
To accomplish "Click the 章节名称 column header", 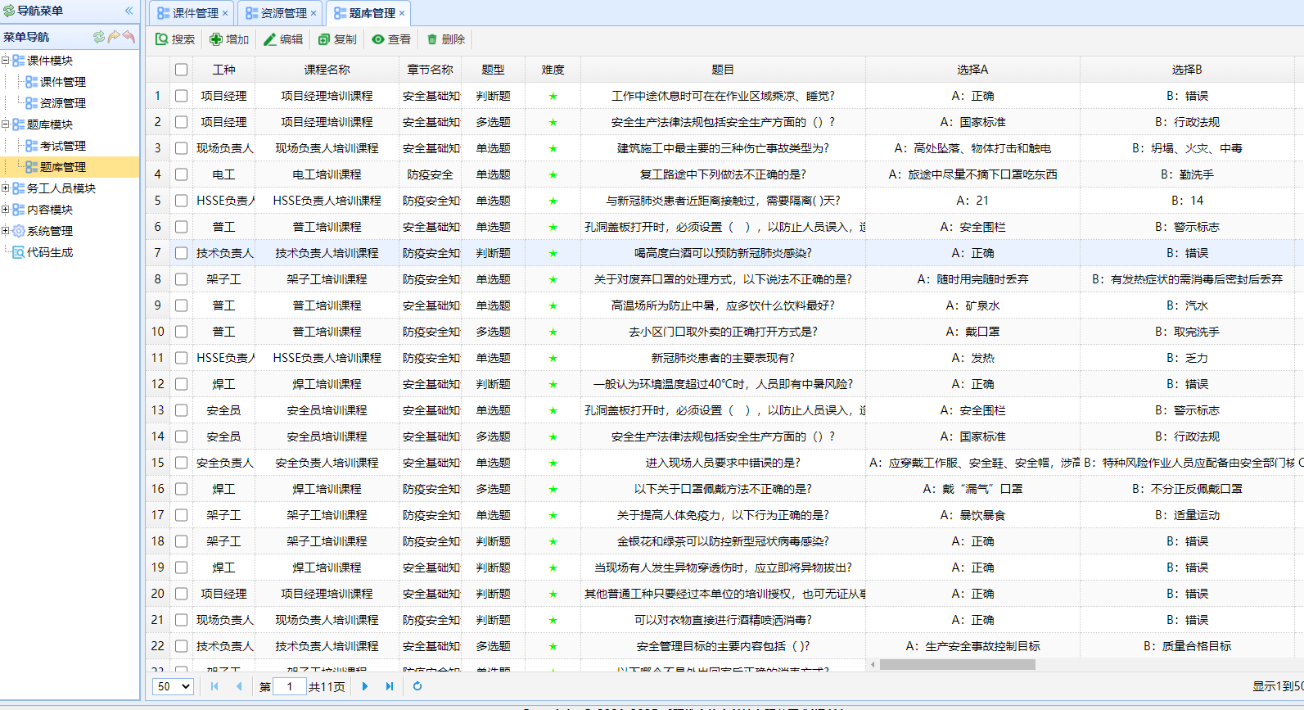I will (x=431, y=70).
